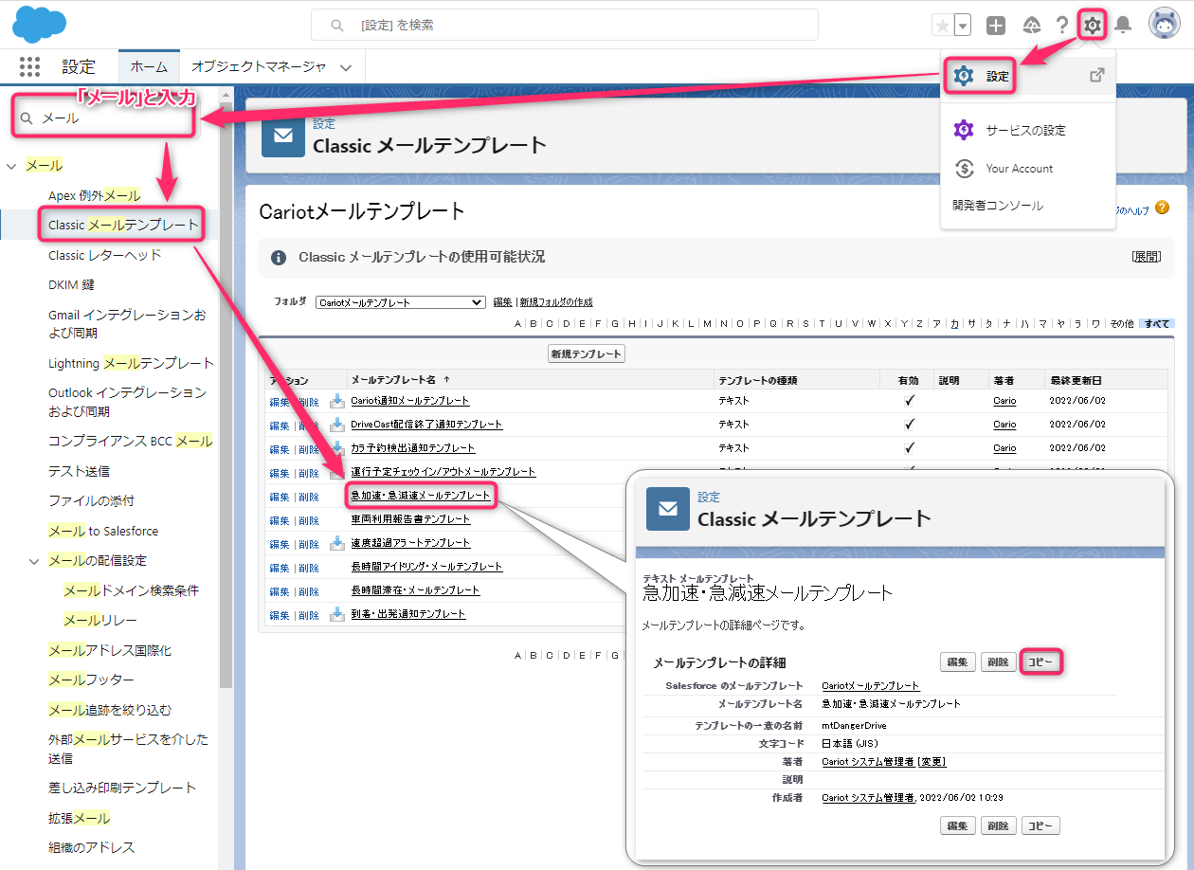Click 編集 for the 長時間滞在・メールテンプレート row

(280, 591)
